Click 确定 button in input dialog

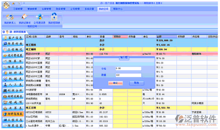(x=116, y=83)
